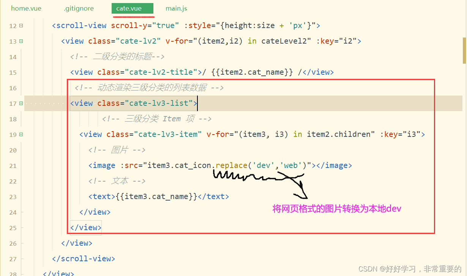
Task: Collapse the cate-lv3-item fold at line 19
Action: (21, 135)
